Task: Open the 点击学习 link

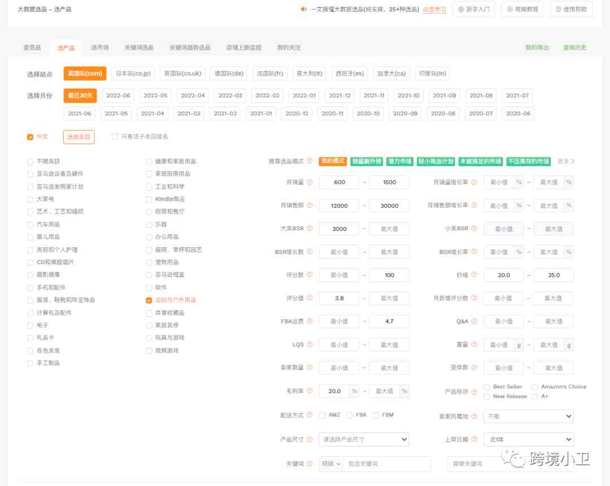Action: coord(434,10)
